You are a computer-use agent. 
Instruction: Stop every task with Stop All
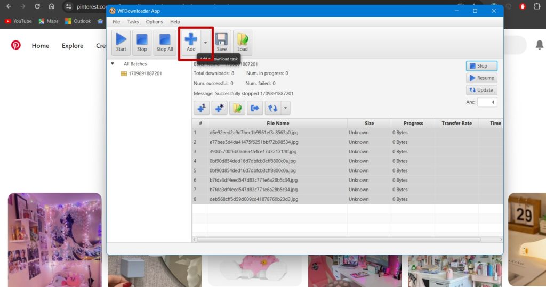pos(164,43)
